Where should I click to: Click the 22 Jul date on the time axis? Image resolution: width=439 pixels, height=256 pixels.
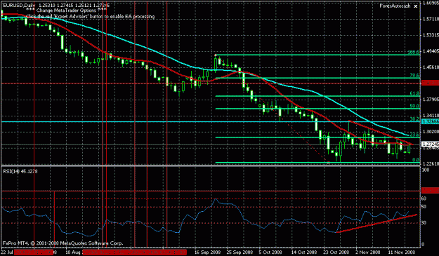pyautogui.click(x=8, y=252)
